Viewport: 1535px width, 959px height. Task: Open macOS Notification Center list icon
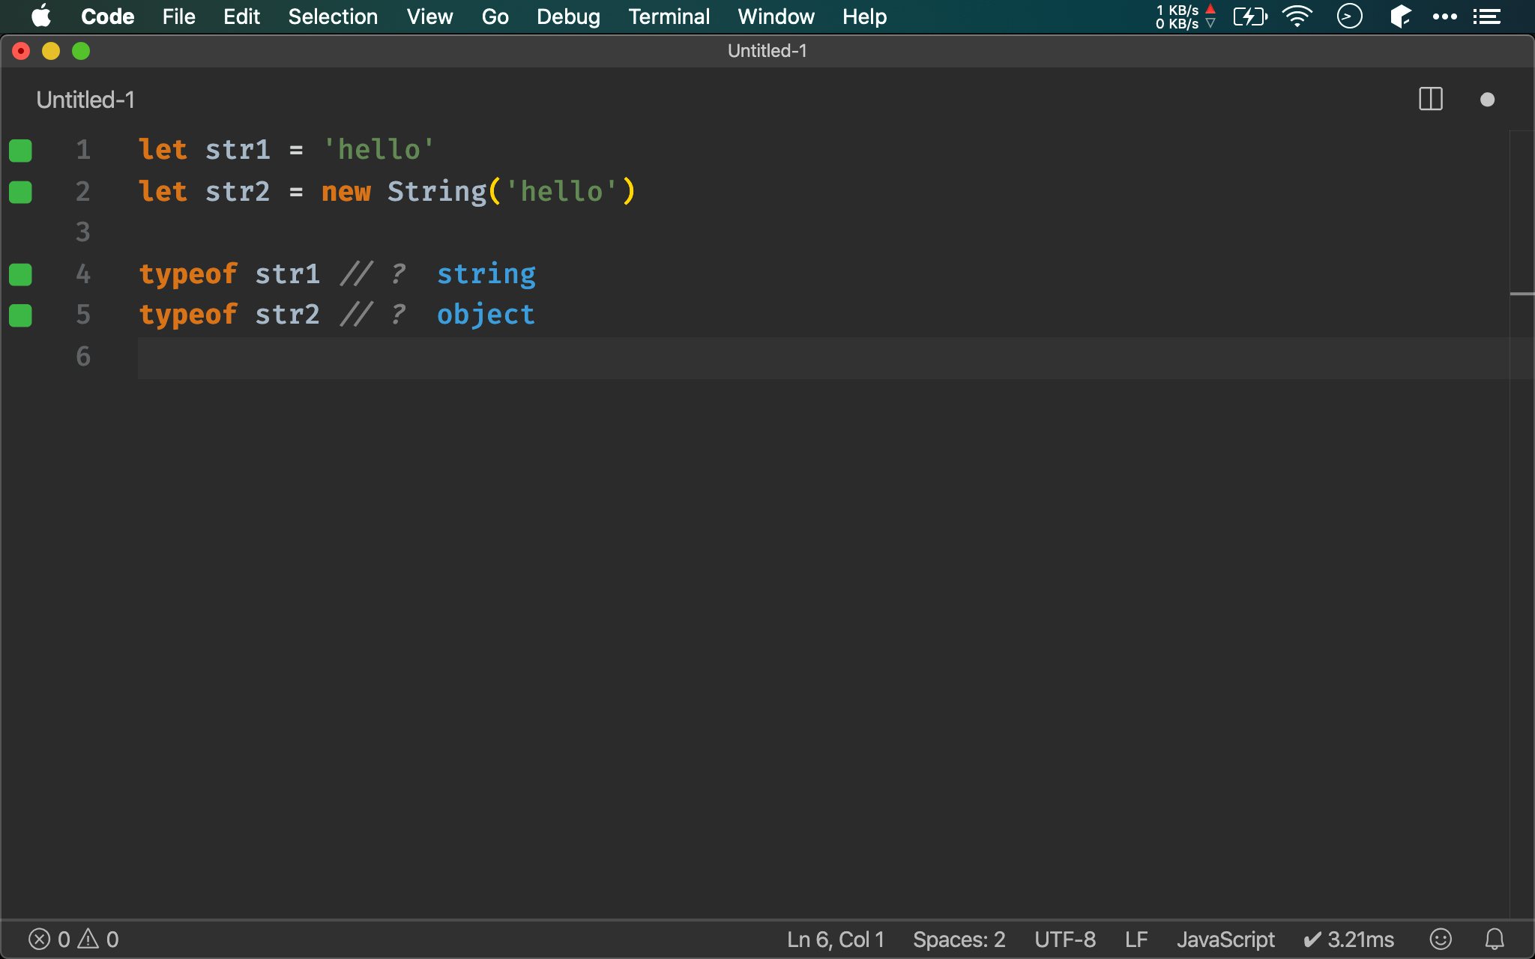pyautogui.click(x=1487, y=16)
